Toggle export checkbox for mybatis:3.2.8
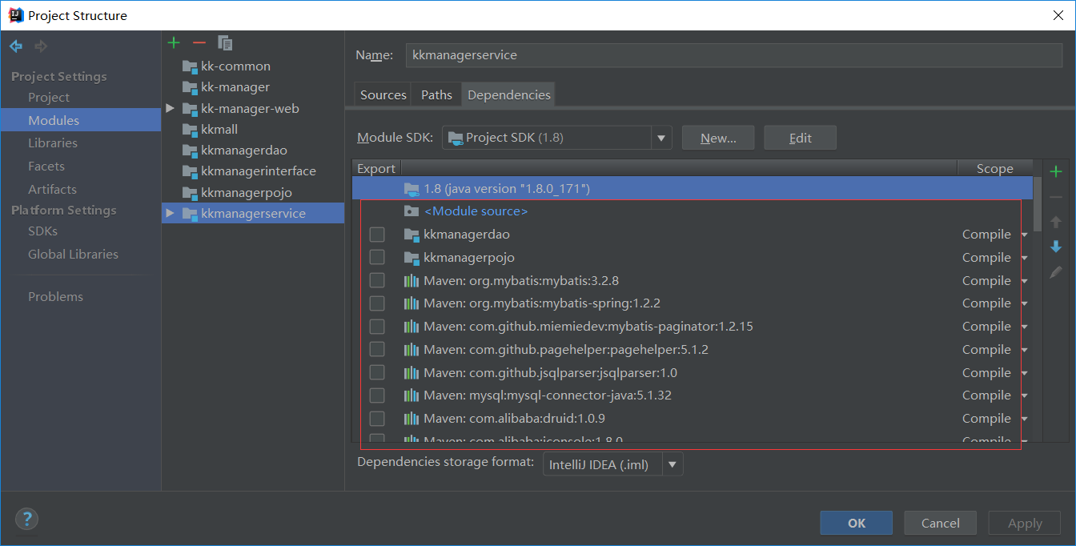The width and height of the screenshot is (1076, 546). [x=377, y=281]
